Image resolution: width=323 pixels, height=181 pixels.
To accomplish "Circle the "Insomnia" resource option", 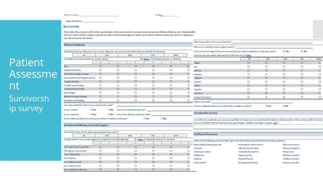I will point(198,148).
